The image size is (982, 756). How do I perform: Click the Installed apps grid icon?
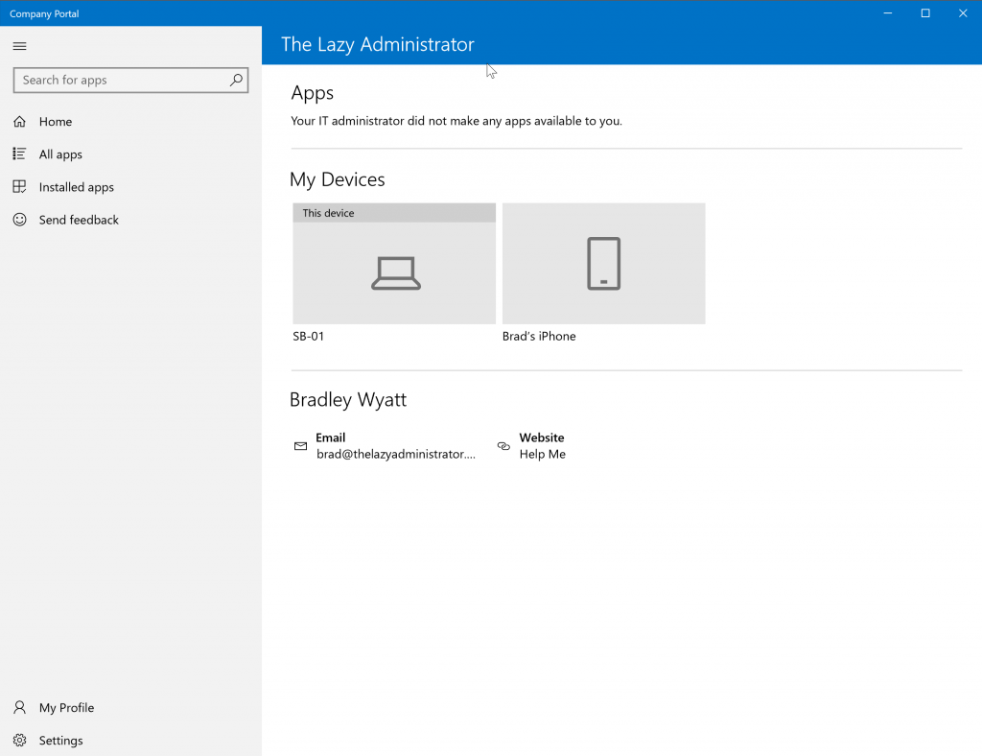point(19,187)
